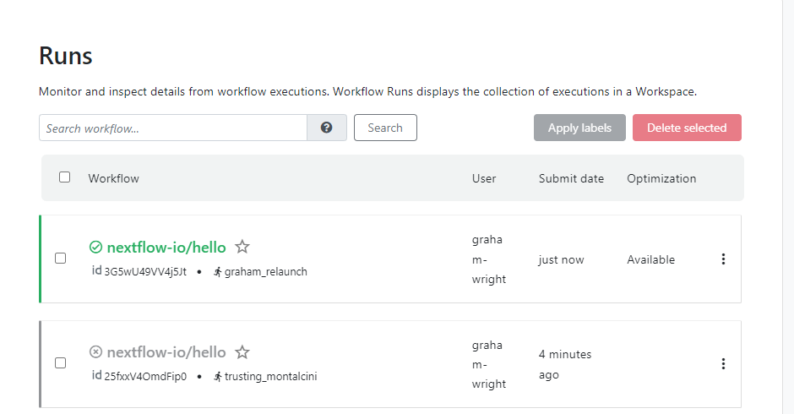Click the trusting_montalcini run name
The height and width of the screenshot is (414, 794).
pos(271,376)
